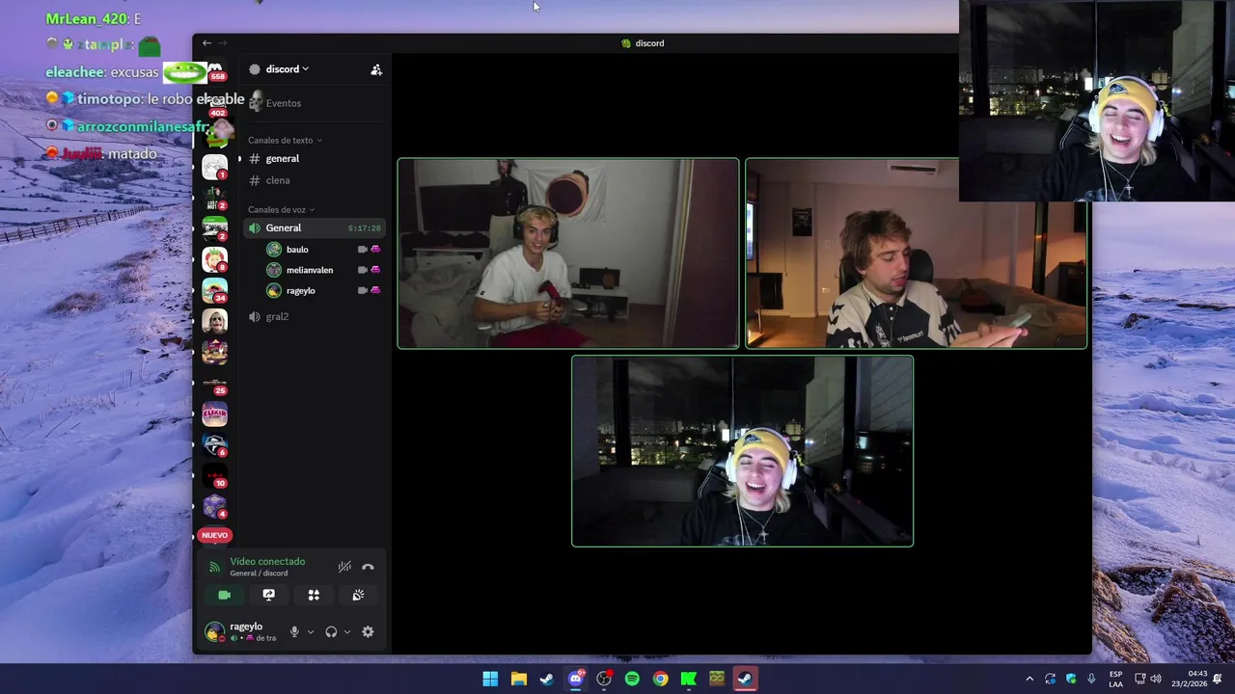The image size is (1235, 694).
Task: Click the NUEVO unread indicator in server list
Action: tap(214, 535)
